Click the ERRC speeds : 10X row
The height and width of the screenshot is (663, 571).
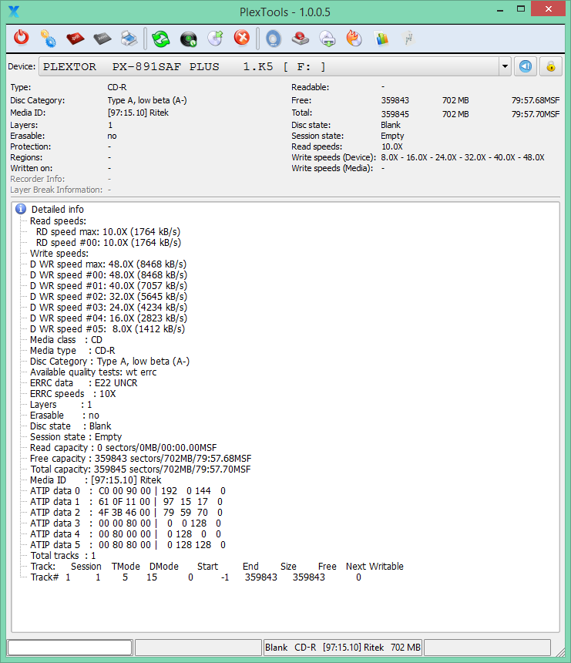click(x=72, y=394)
